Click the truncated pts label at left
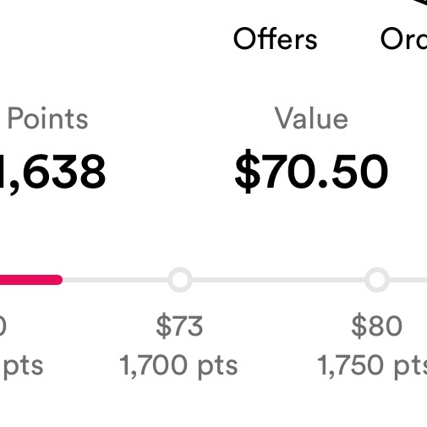Screen dimensions: 427x427 [x=23, y=366]
